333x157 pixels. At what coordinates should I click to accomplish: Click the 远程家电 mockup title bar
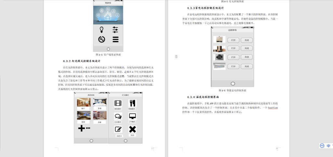[232, 30]
